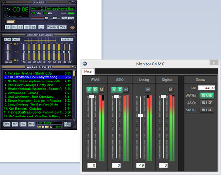221x175 pixels.
Task: Click equalizer 16K band slider
Action: pos(69,52)
